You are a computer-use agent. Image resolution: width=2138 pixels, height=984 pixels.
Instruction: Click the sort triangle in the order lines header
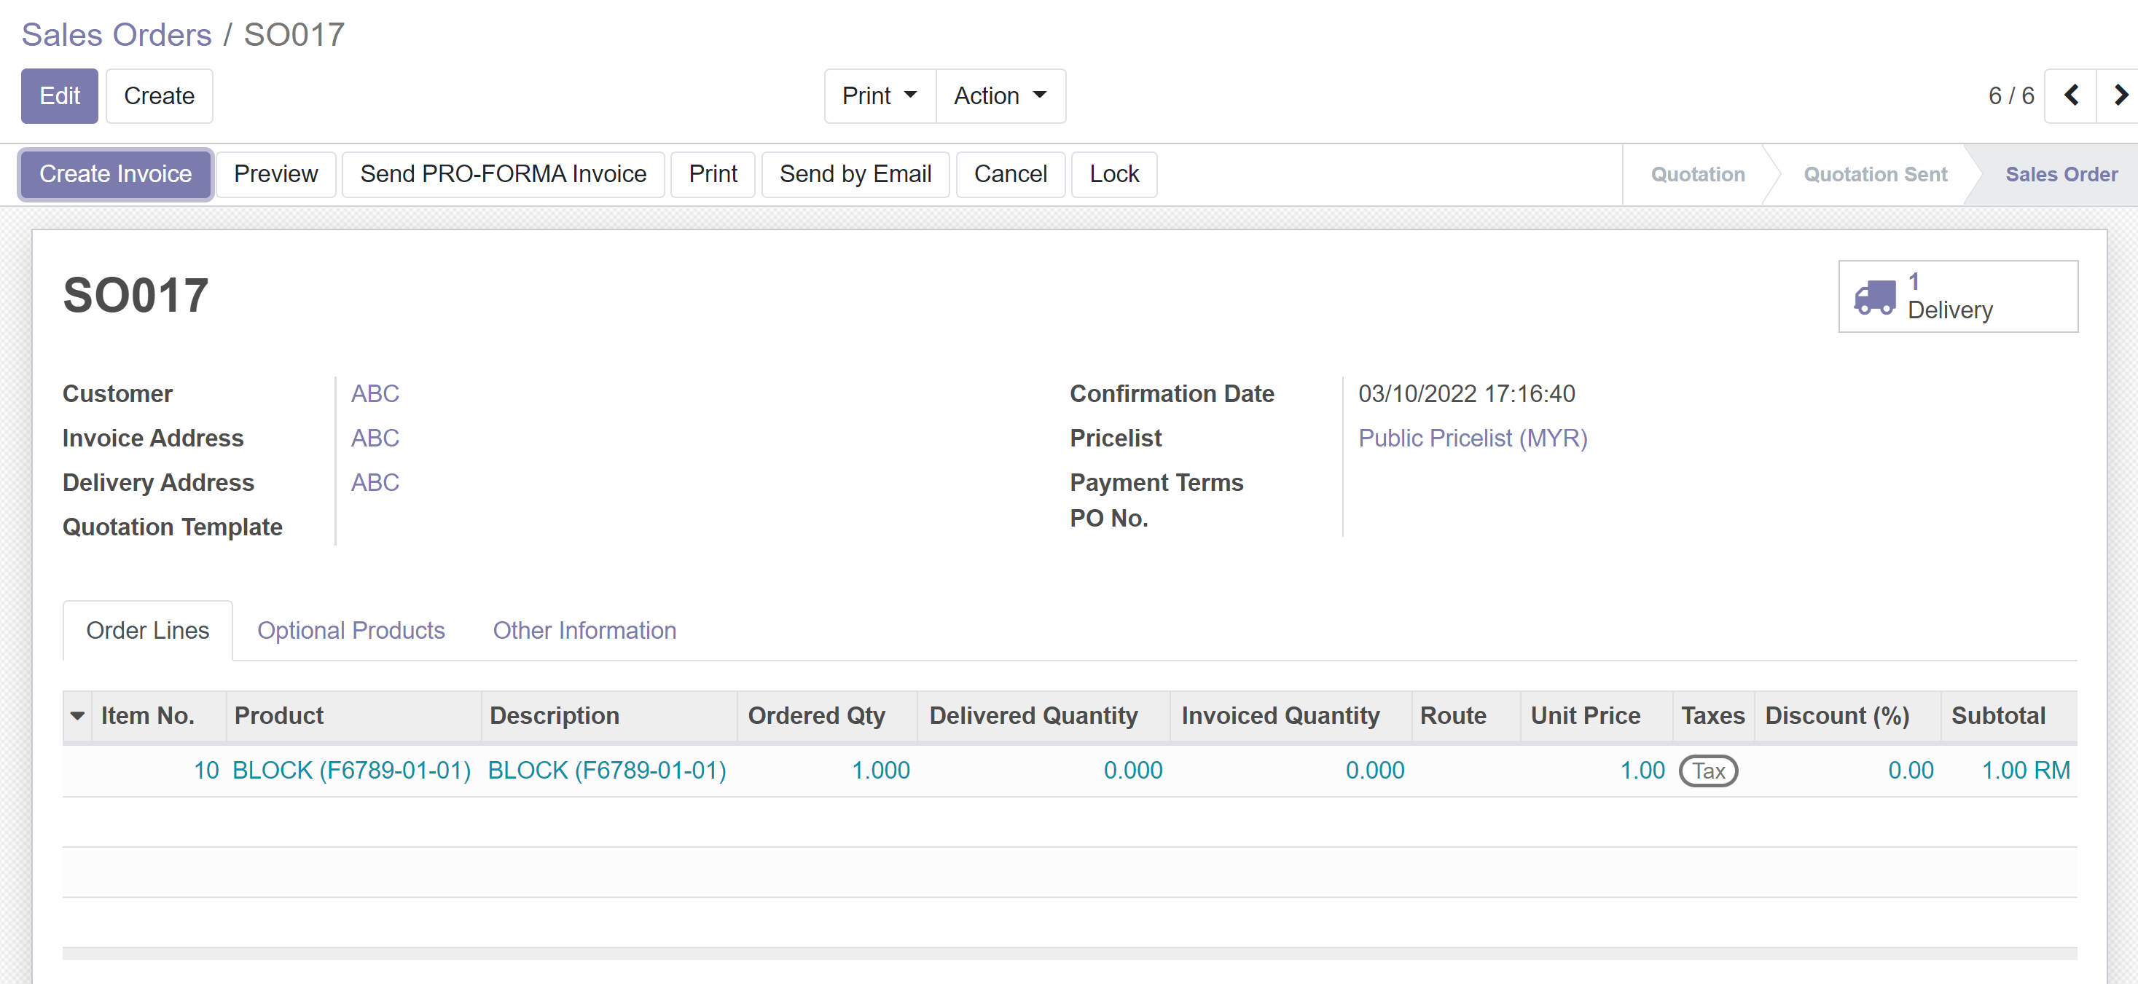(77, 716)
